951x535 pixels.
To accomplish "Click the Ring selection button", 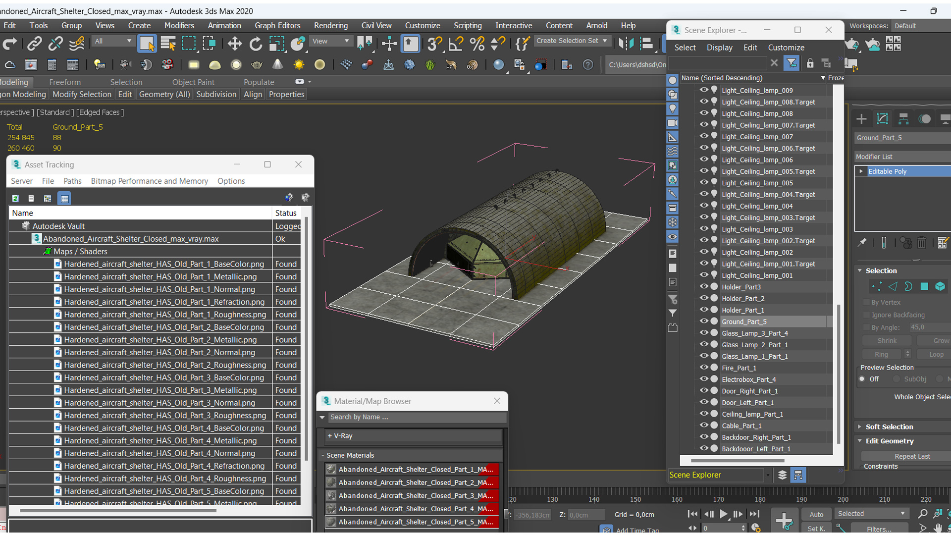I will click(881, 354).
